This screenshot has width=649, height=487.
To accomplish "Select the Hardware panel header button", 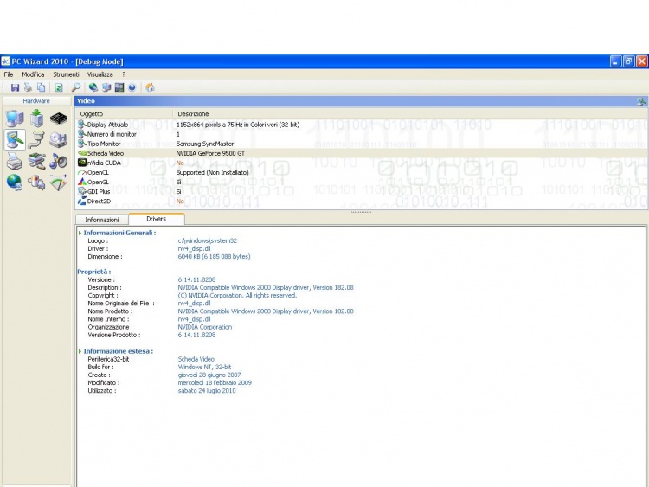I will pos(36,101).
